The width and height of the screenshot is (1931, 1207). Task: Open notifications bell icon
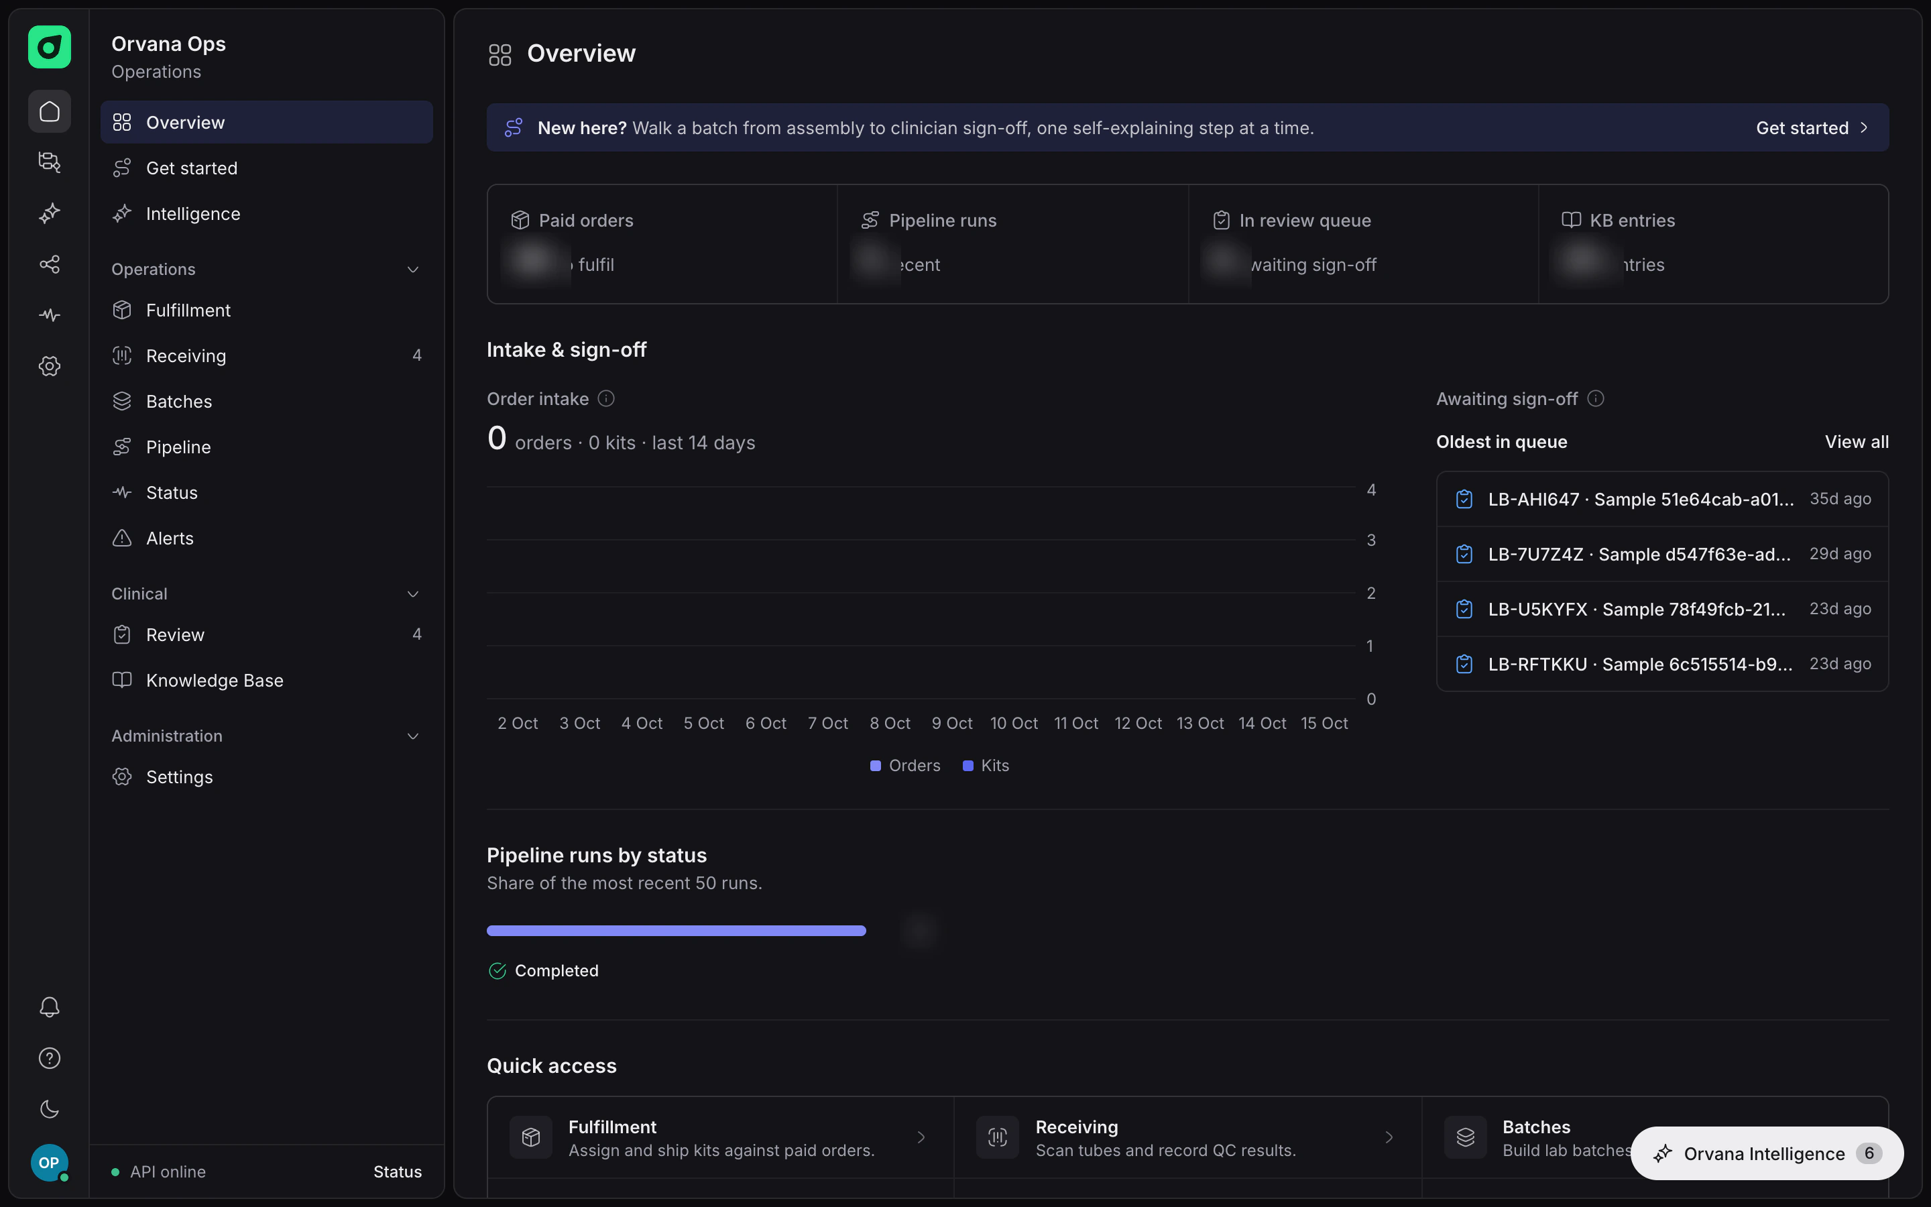click(x=50, y=1007)
